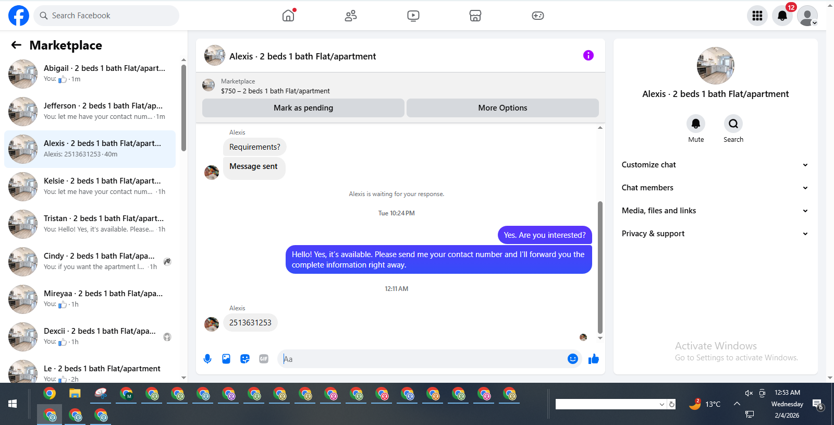Open the taskbar address dropdown arrow

click(662, 404)
